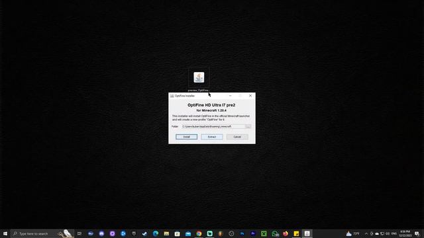Screen dimensions: 424x238
Task: Click the ENG language indicator
Action: pos(394,233)
